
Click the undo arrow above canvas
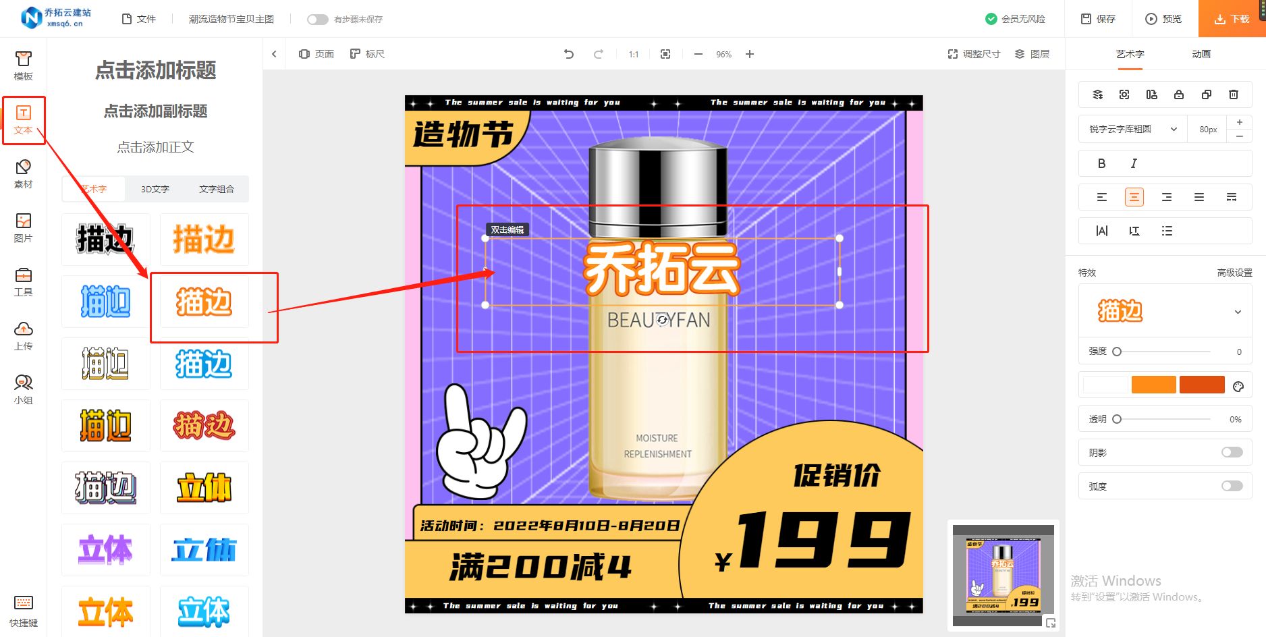pyautogui.click(x=569, y=54)
